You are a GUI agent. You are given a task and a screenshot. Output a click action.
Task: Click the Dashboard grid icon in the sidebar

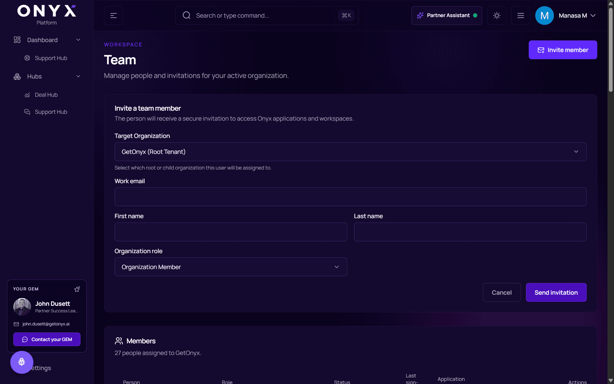click(17, 40)
